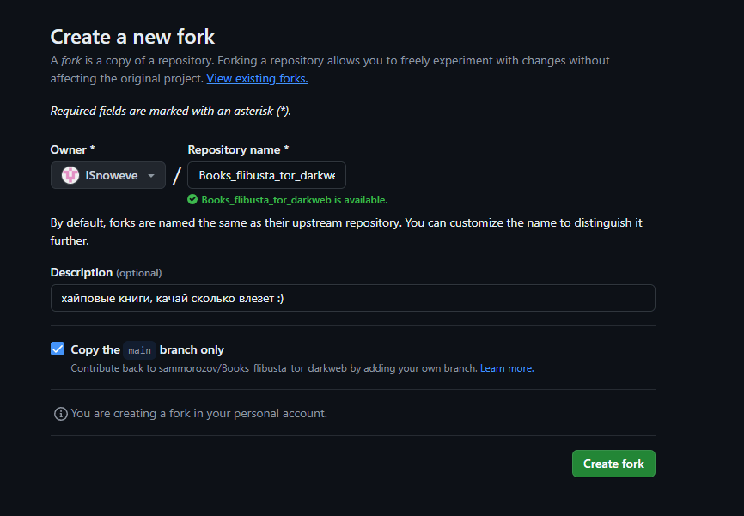Focus the Repository name input field
This screenshot has width=744, height=516.
point(266,175)
